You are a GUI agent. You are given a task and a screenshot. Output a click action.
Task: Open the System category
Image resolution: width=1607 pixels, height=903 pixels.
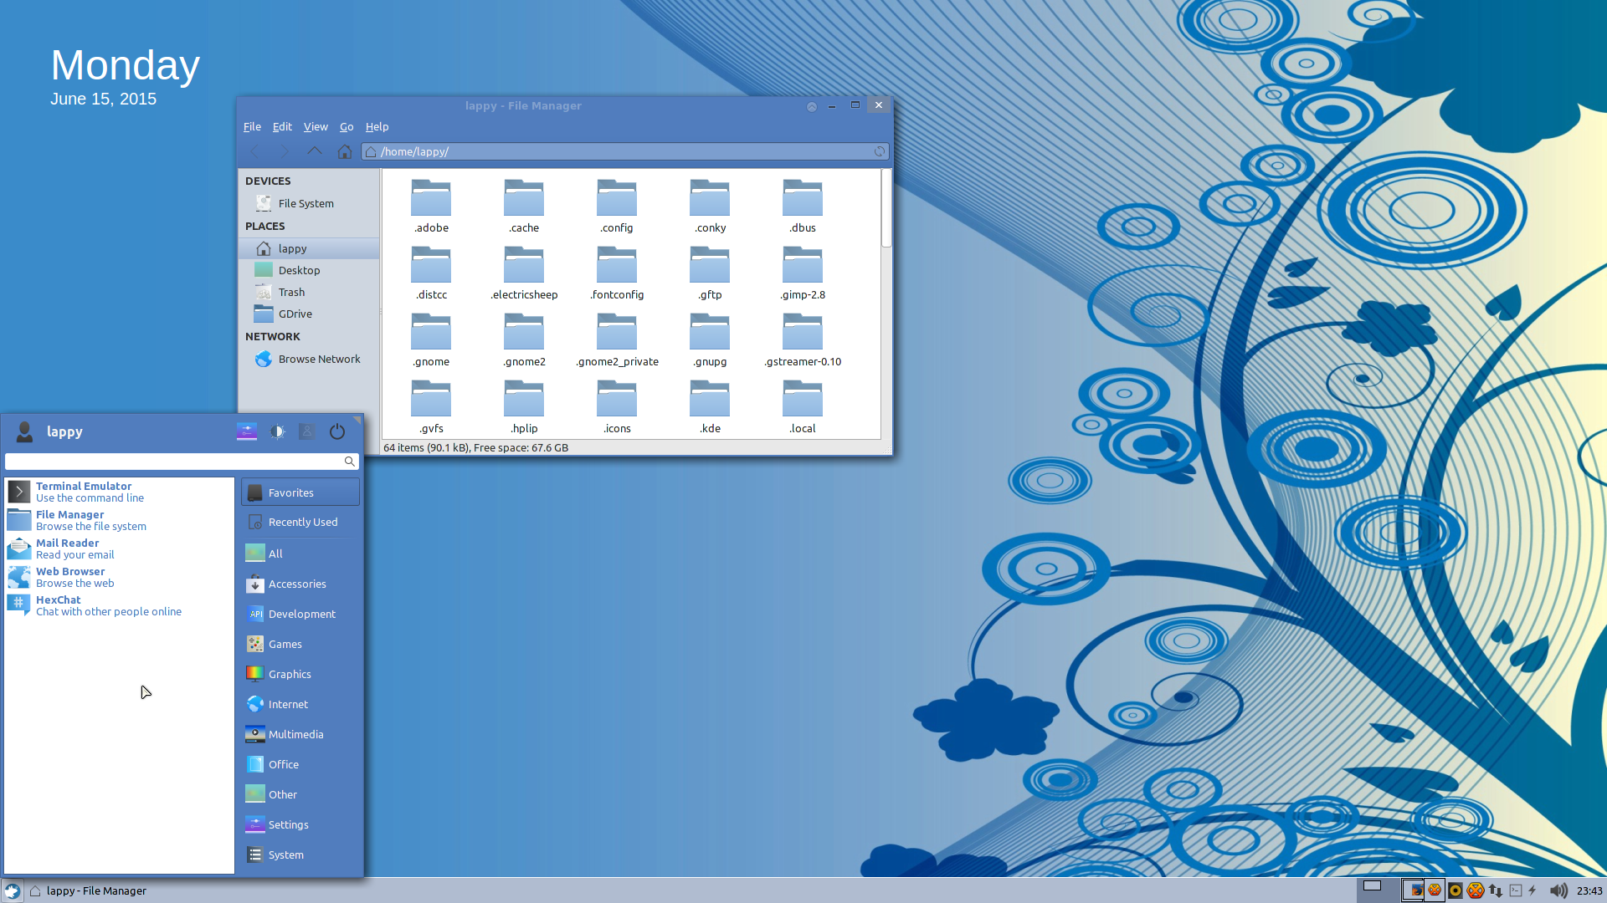pyautogui.click(x=300, y=855)
